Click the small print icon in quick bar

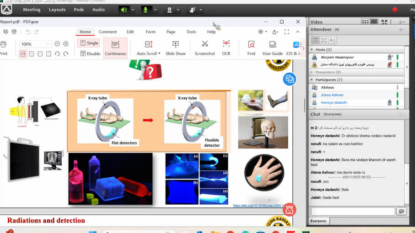coord(14,32)
